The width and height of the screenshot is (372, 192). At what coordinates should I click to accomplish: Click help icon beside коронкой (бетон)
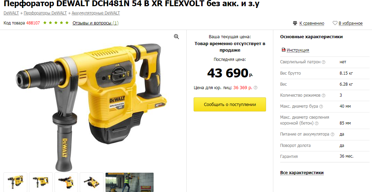click(x=316, y=123)
